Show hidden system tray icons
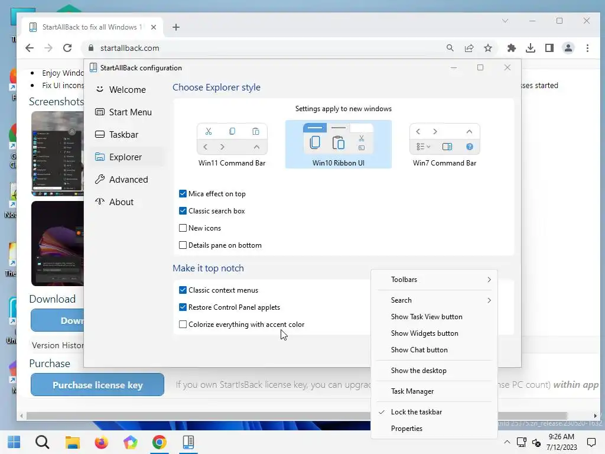The width and height of the screenshot is (605, 454). pos(507,442)
